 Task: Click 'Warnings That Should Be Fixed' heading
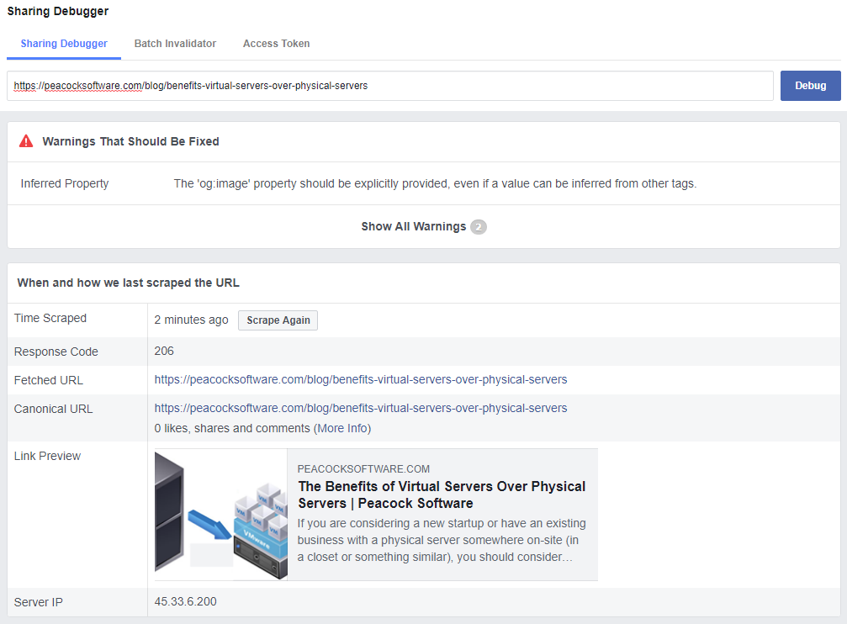point(130,141)
